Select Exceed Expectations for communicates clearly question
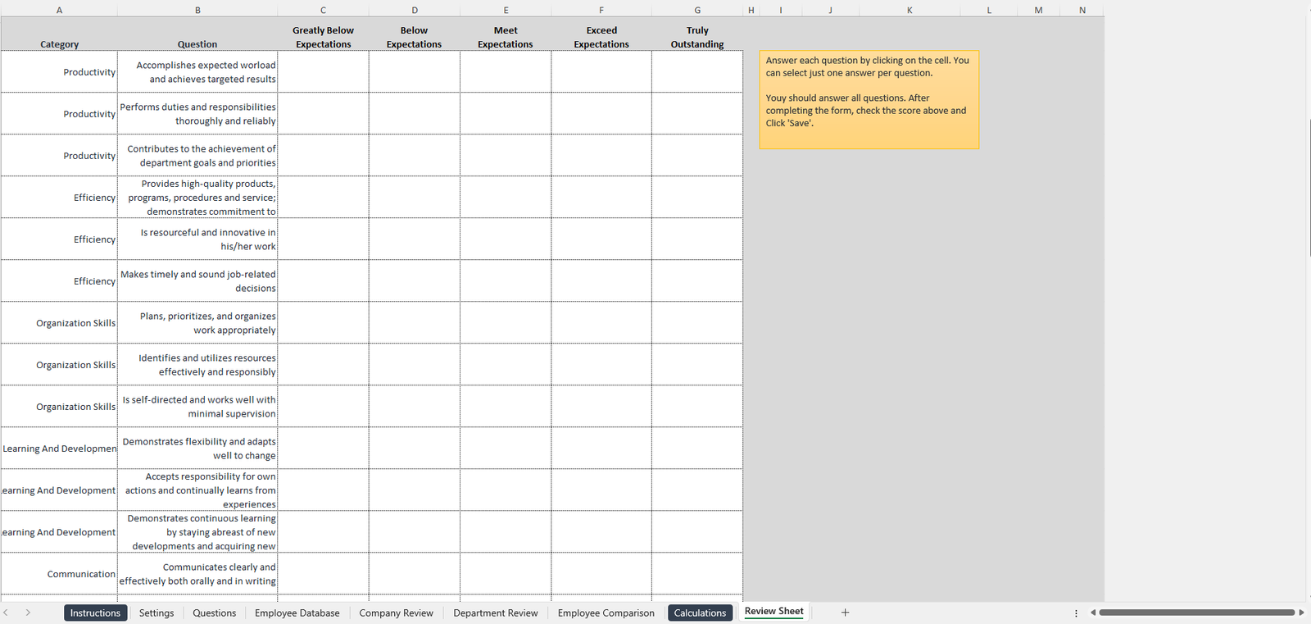The height and width of the screenshot is (624, 1311). coord(601,574)
